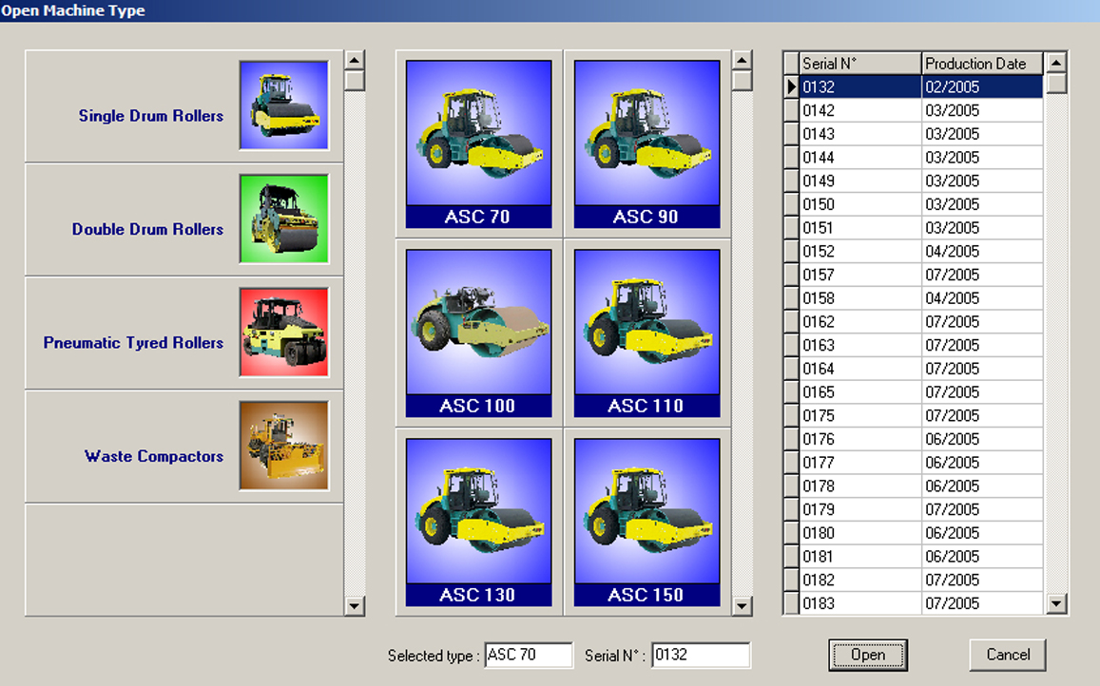This screenshot has width=1100, height=686.
Task: Sort by Serial N° column header
Action: [859, 64]
